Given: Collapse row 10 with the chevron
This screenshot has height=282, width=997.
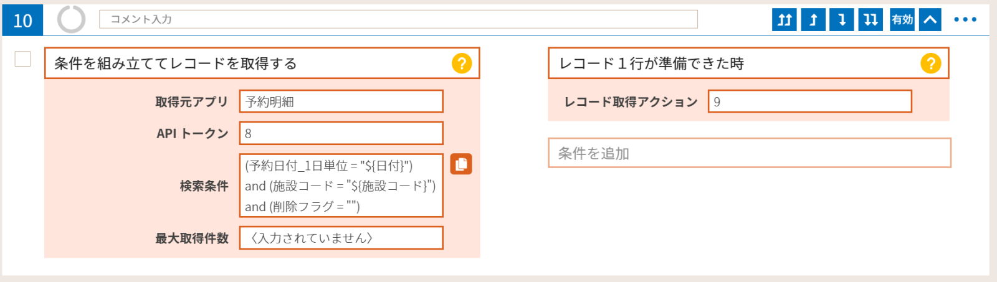Looking at the screenshot, I should pyautogui.click(x=930, y=20).
